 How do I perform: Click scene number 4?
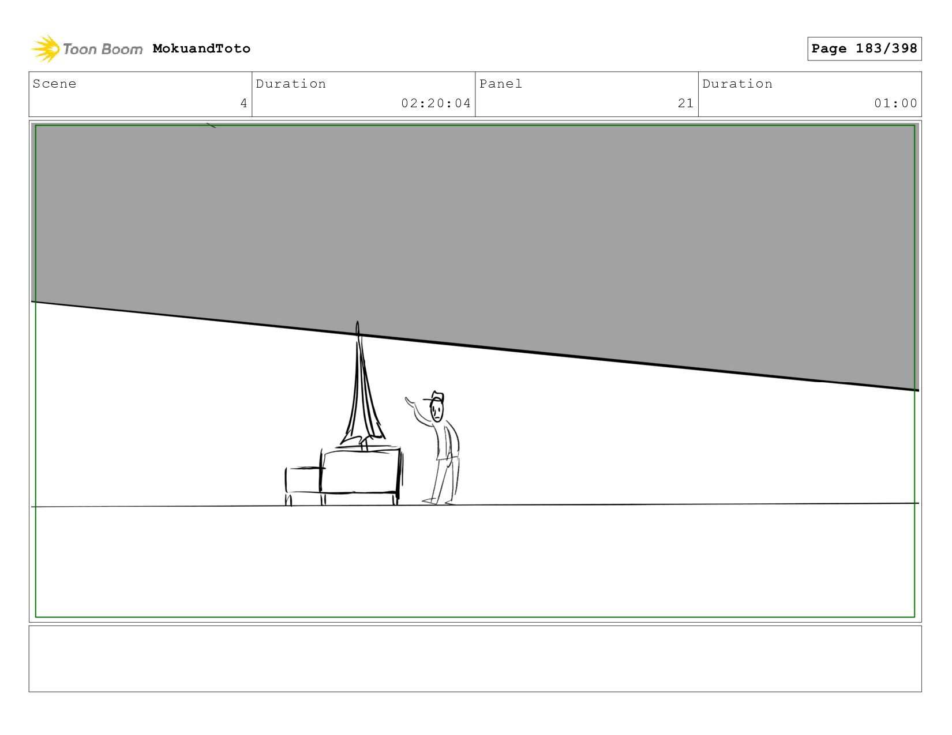243,103
